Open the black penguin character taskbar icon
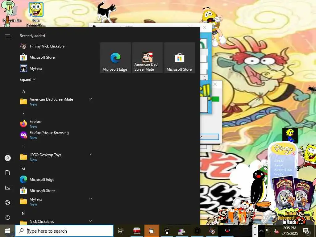The width and height of the screenshot is (316, 237). pyautogui.click(x=167, y=231)
